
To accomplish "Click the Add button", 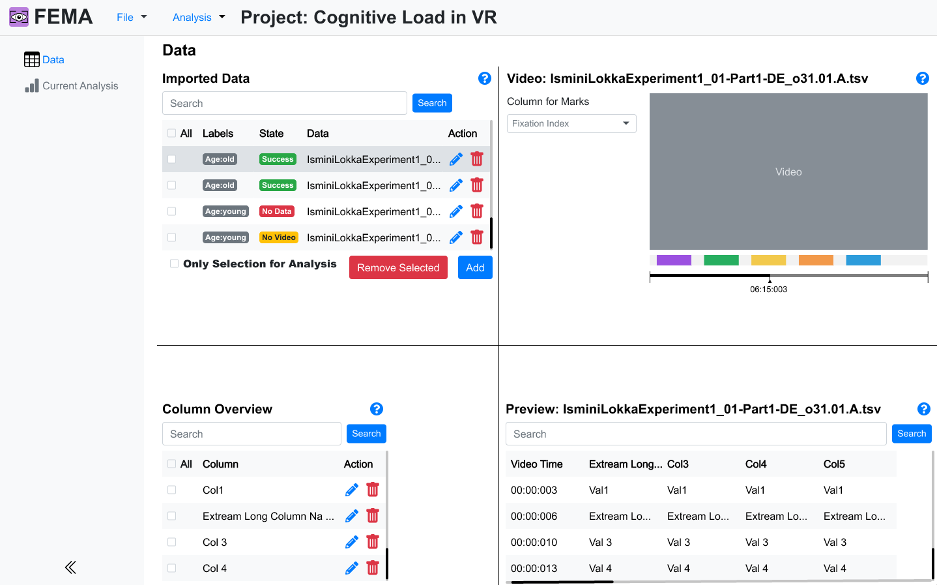I will tap(475, 267).
